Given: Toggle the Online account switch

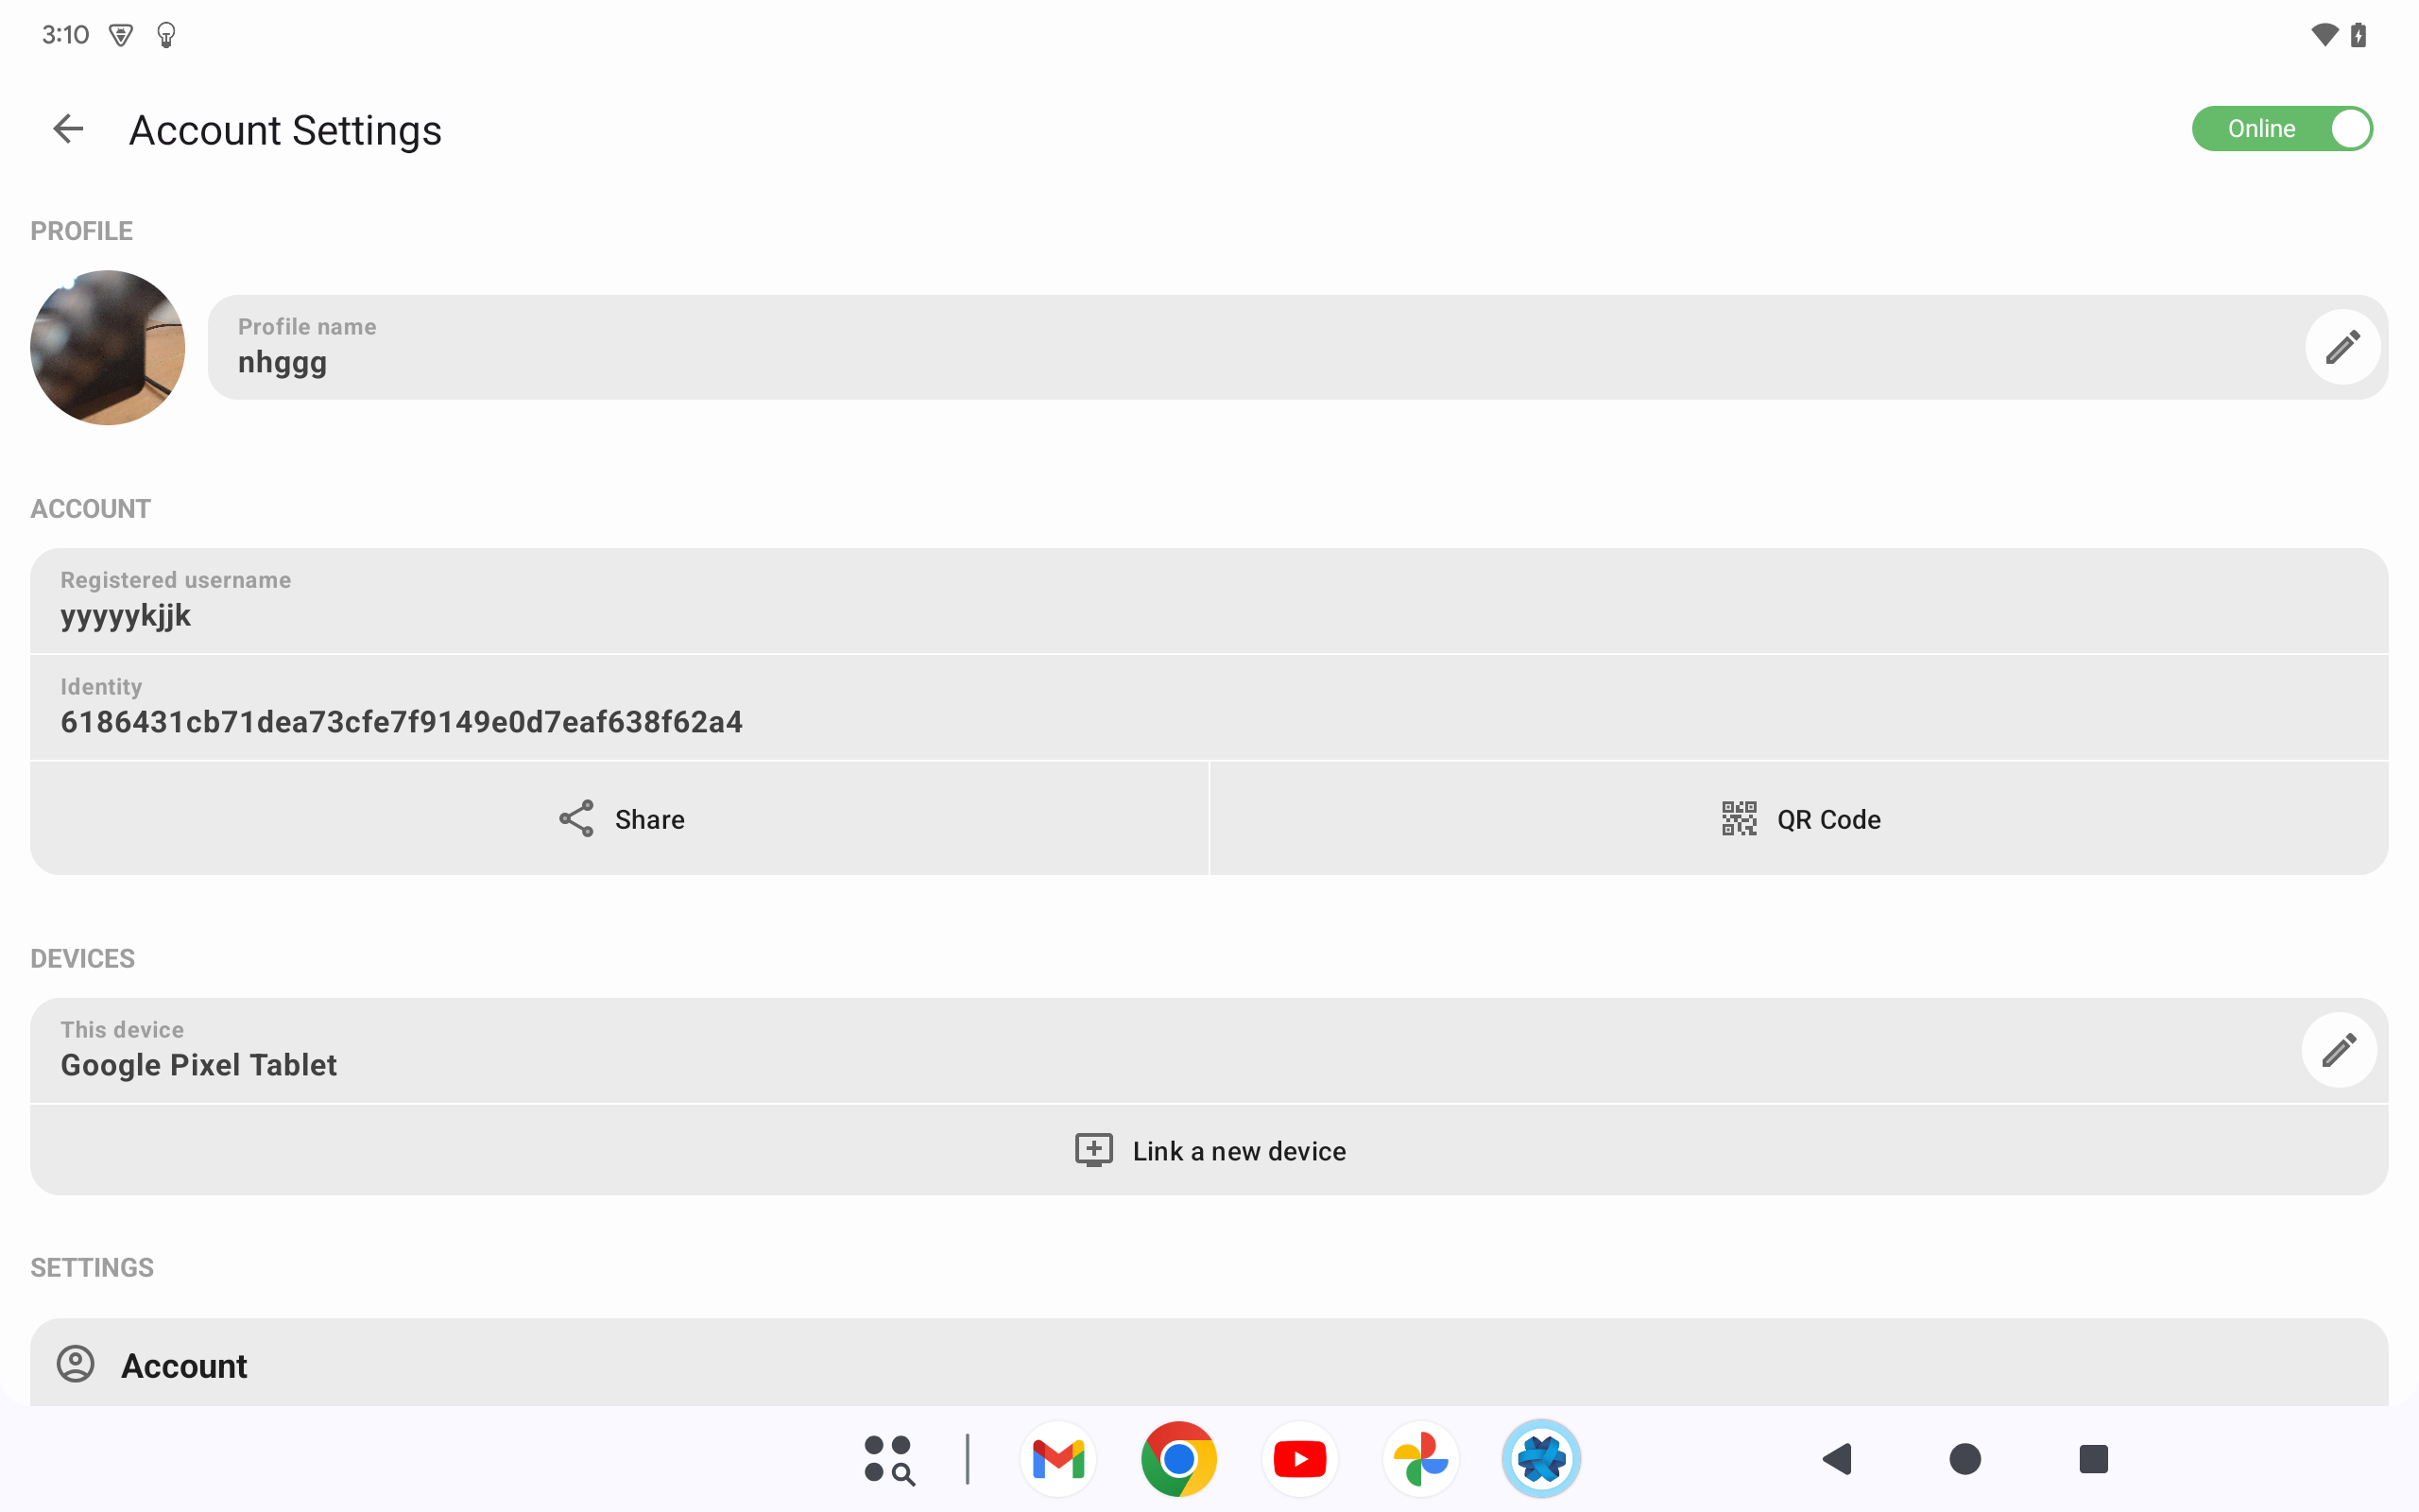Looking at the screenshot, I should tap(2282, 129).
